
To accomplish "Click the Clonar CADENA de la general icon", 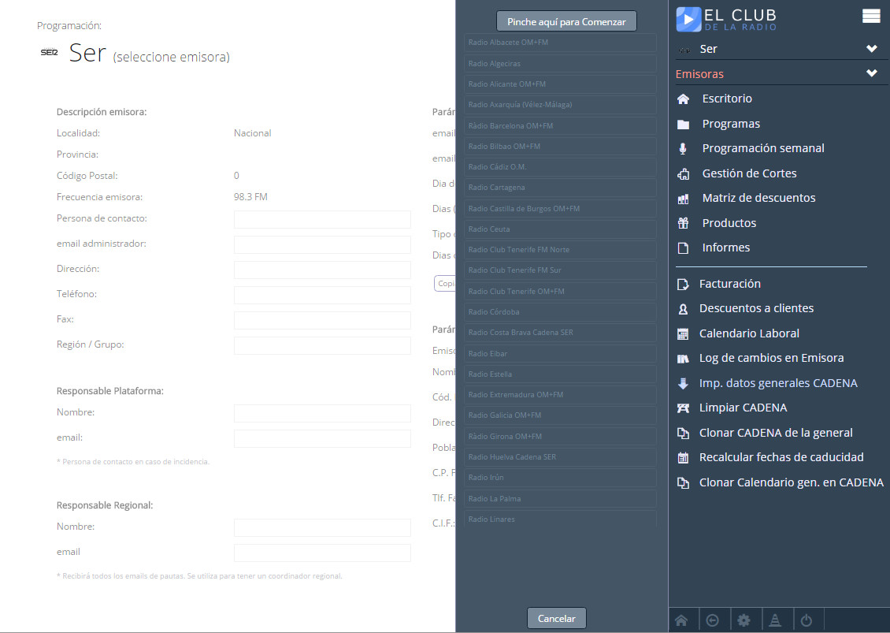I will pyautogui.click(x=683, y=433).
